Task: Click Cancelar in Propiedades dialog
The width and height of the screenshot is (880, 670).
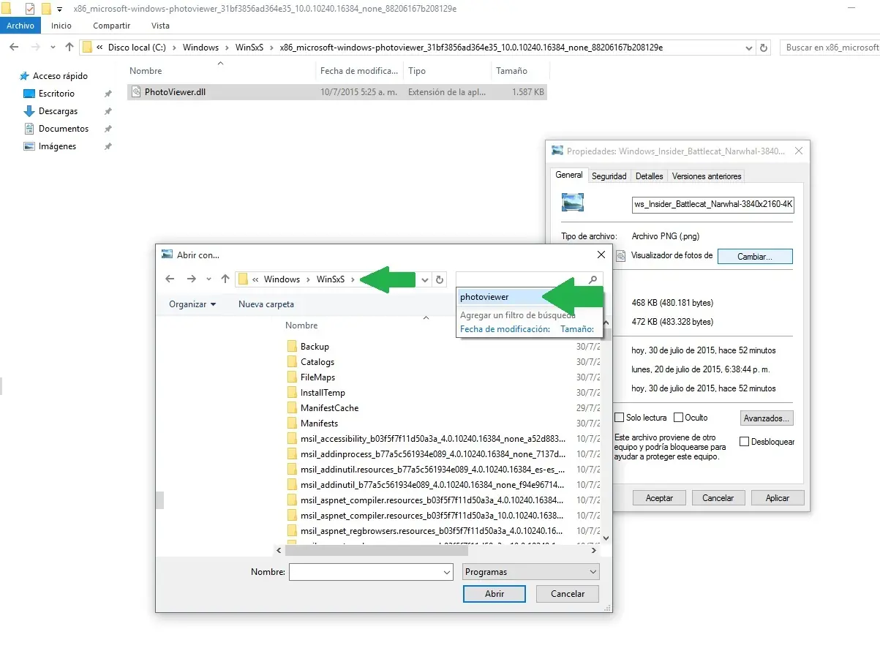Action: (718, 498)
